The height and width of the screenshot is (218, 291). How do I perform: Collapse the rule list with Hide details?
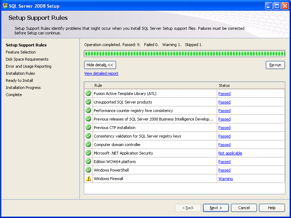(x=100, y=65)
